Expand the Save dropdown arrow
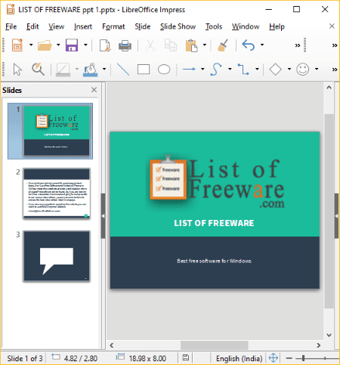The width and height of the screenshot is (340, 365). (85, 45)
